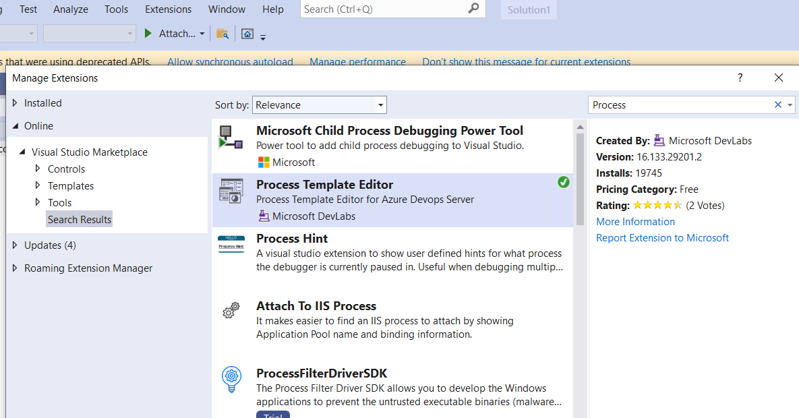
Task: Open the toolbar overflow options arrow
Action: click(x=263, y=36)
